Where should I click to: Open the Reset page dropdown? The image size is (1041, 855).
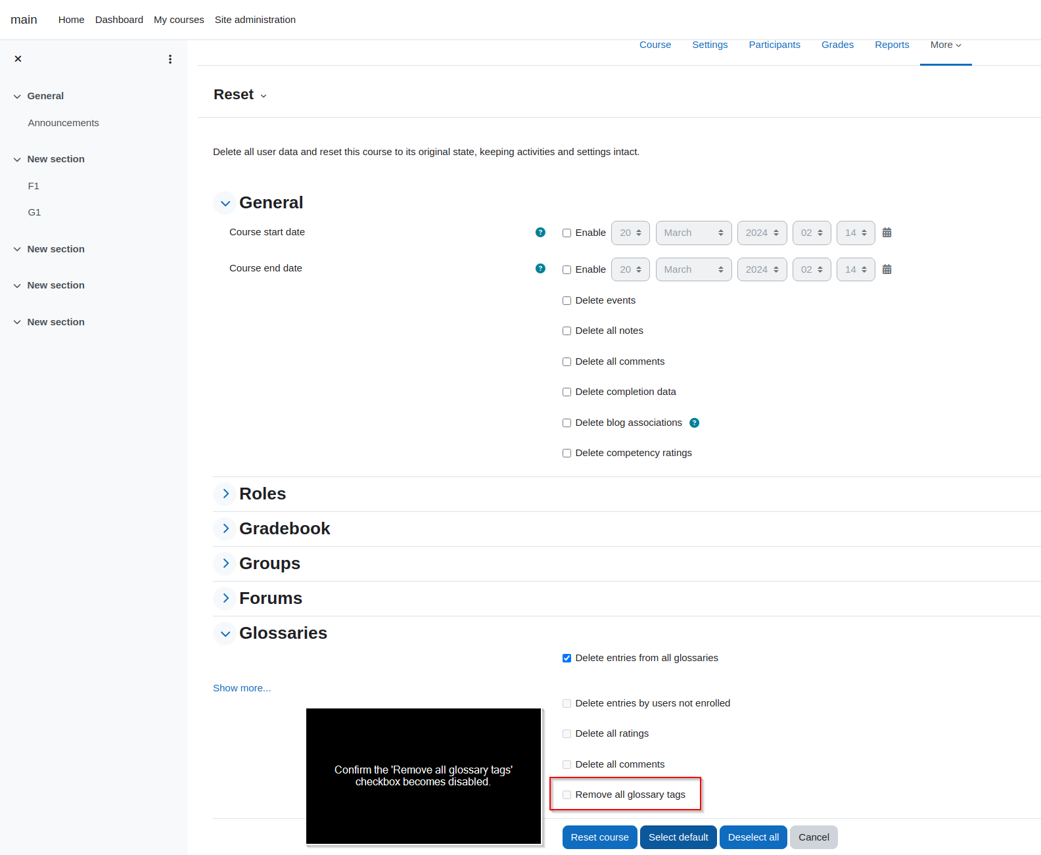tap(264, 96)
